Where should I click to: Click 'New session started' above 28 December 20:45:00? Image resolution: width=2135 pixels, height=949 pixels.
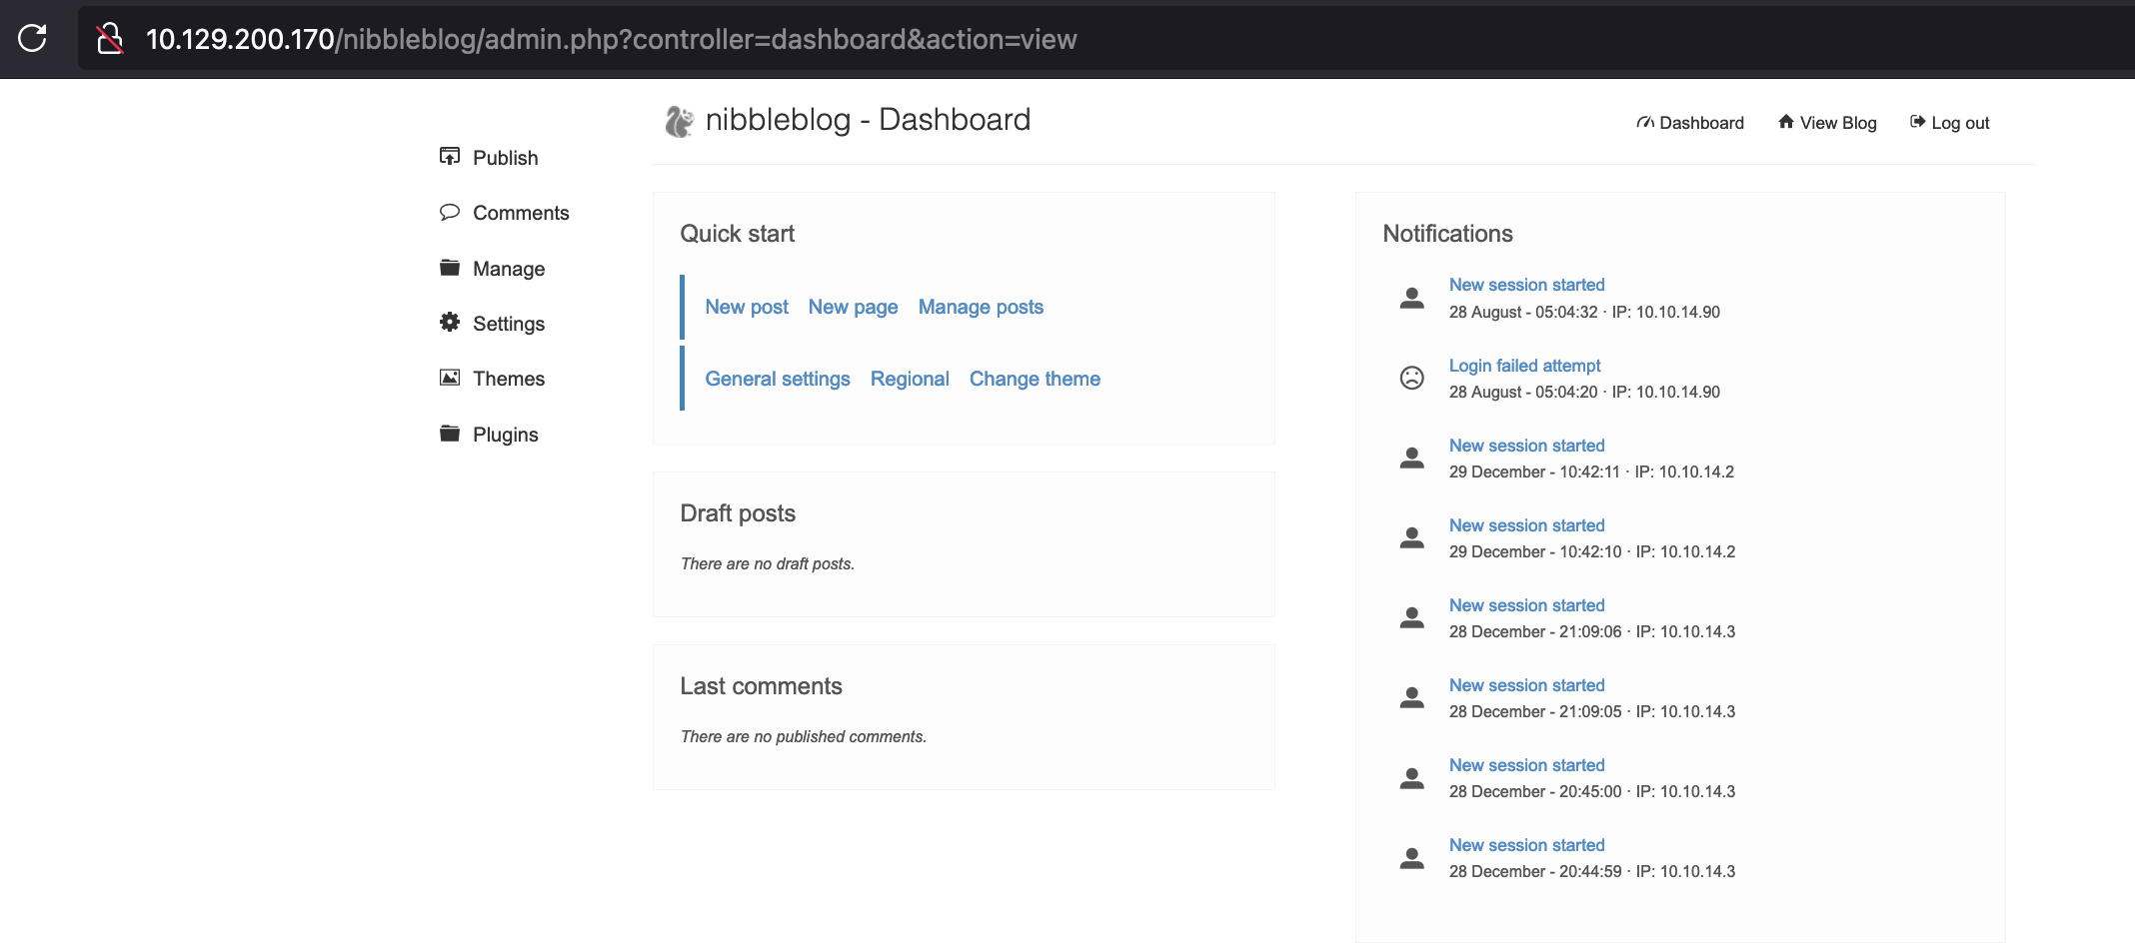[x=1526, y=765]
